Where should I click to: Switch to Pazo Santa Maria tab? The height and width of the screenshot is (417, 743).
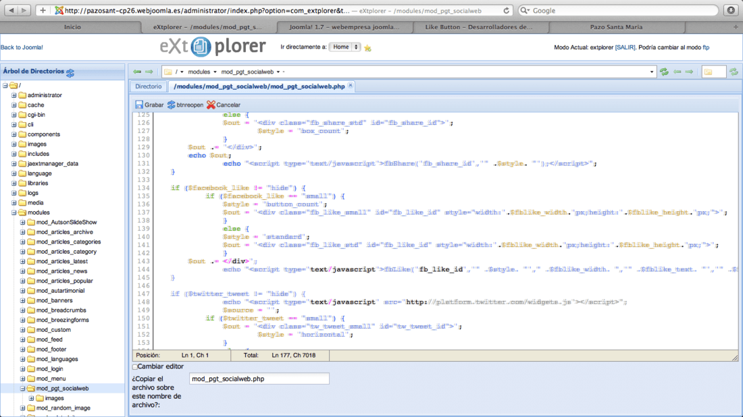(616, 27)
